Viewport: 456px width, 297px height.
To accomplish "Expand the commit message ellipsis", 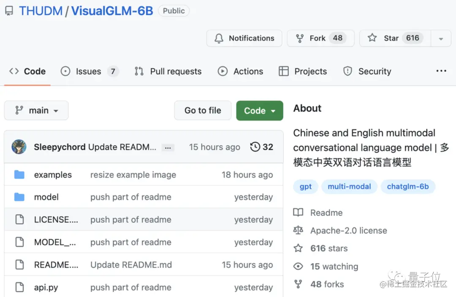I will coord(168,147).
